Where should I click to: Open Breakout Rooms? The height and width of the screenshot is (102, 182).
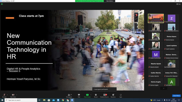click(x=104, y=95)
